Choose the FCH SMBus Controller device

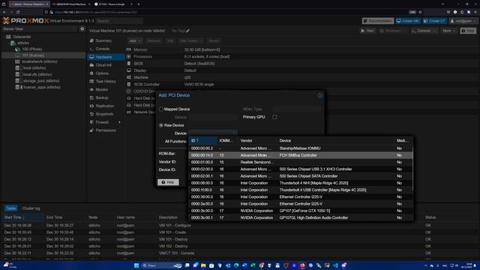(x=301, y=155)
